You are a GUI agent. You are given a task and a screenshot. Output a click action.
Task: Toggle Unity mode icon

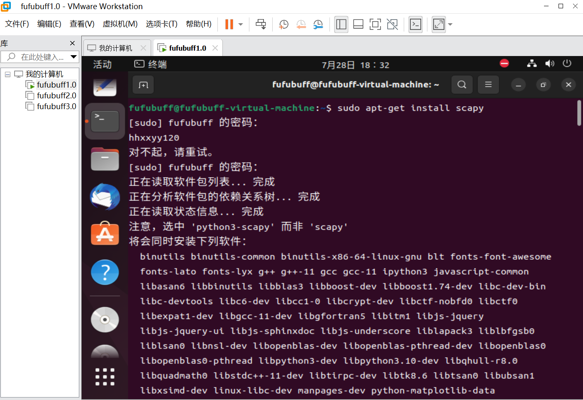tap(392, 24)
